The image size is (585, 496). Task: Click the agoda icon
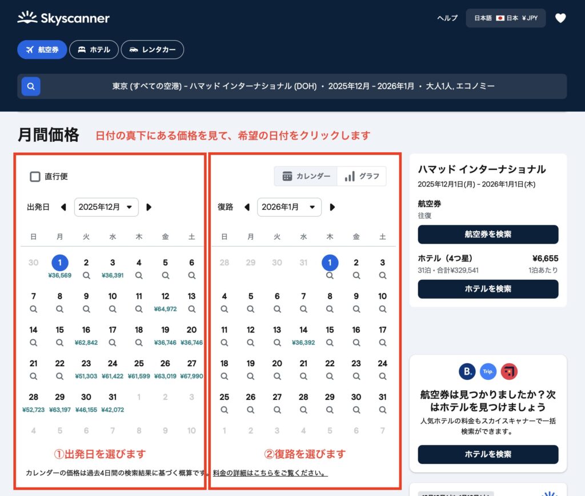pyautogui.click(x=509, y=371)
